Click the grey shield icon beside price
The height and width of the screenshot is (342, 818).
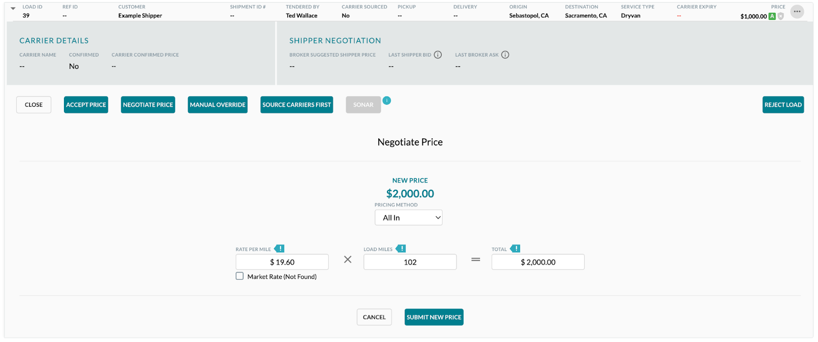[781, 16]
